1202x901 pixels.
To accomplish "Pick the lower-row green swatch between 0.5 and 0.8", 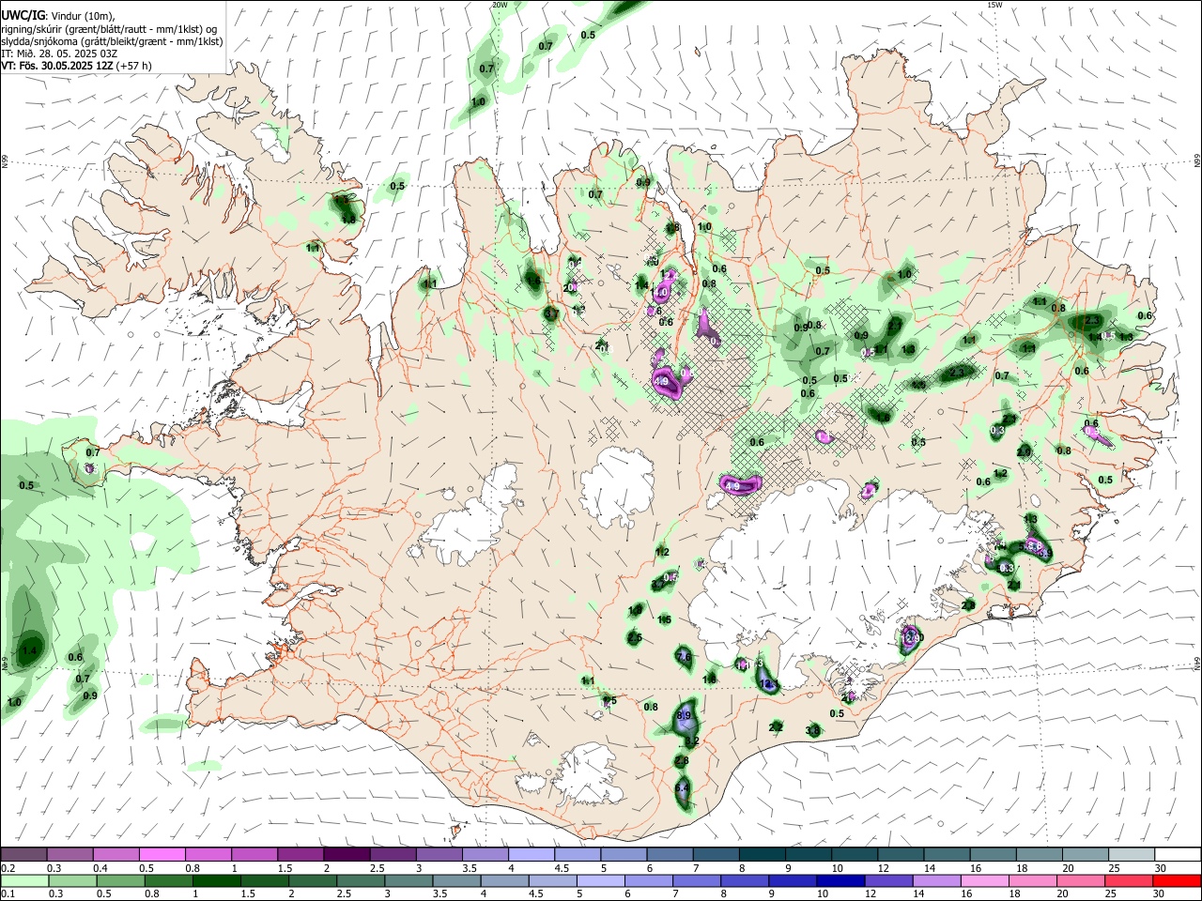I will click(x=119, y=880).
